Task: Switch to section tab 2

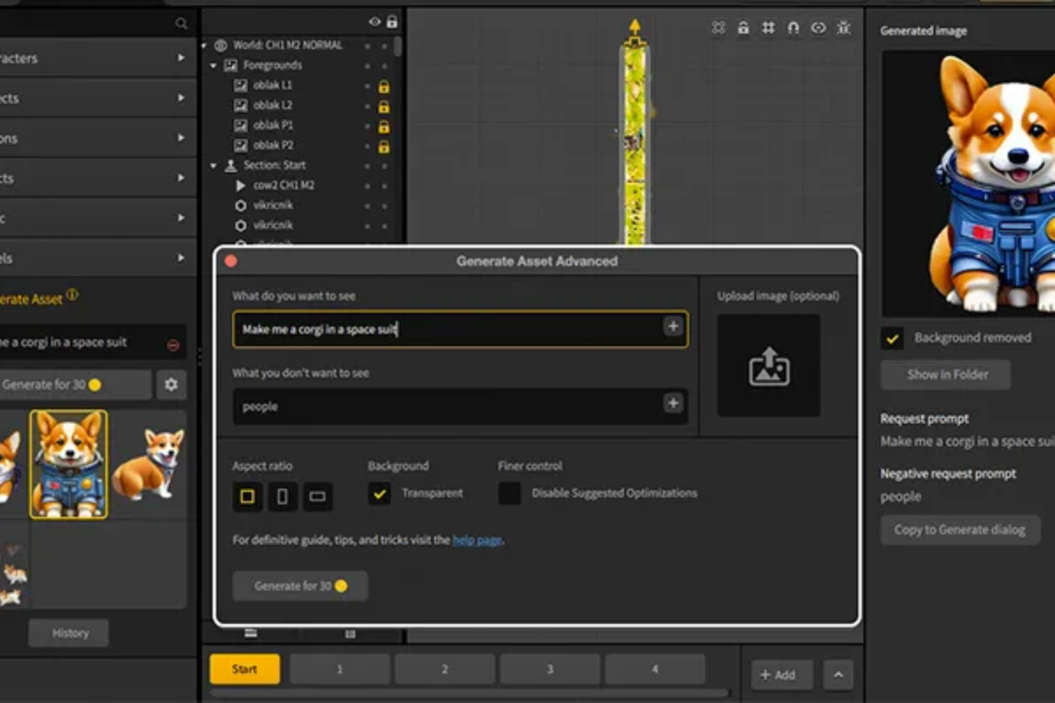Action: [445, 669]
